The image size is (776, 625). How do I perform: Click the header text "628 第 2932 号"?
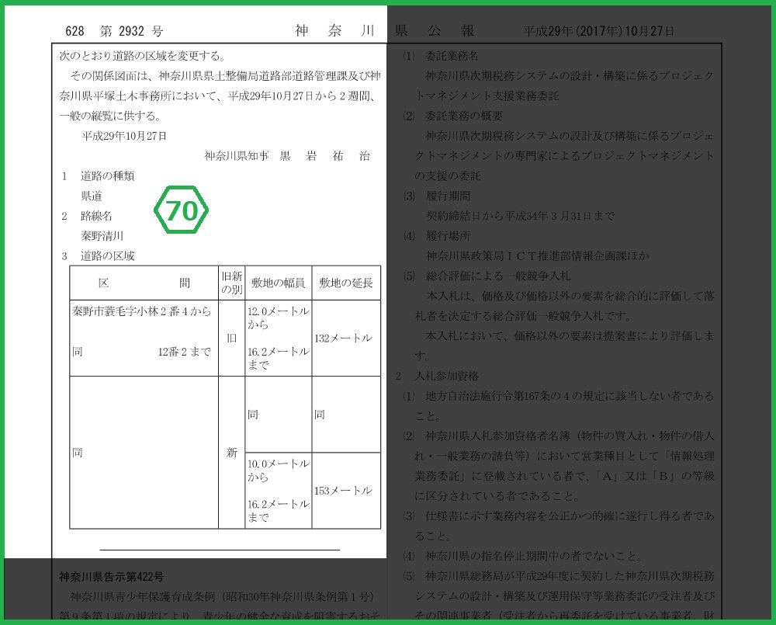(114, 31)
